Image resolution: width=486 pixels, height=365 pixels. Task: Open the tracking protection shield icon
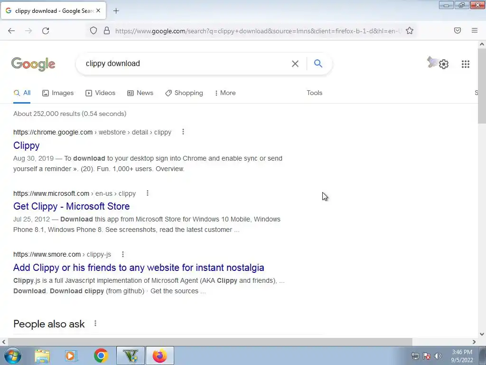coord(93,31)
